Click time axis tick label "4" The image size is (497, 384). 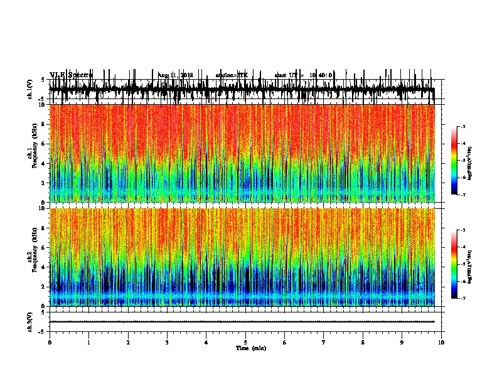coord(206,343)
